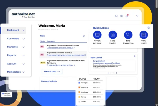Screen dimensions: 158x106
Task: Click the Description column header
Action: pyautogui.click(x=51, y=41)
